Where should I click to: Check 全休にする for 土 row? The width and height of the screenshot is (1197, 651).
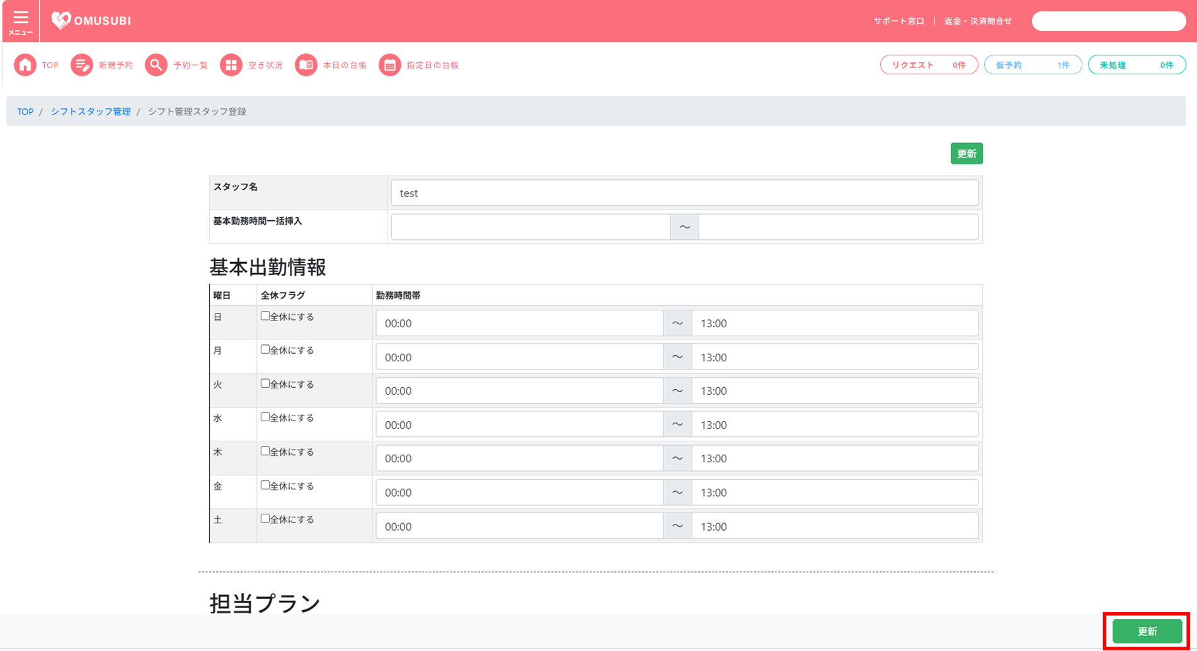tap(265, 519)
